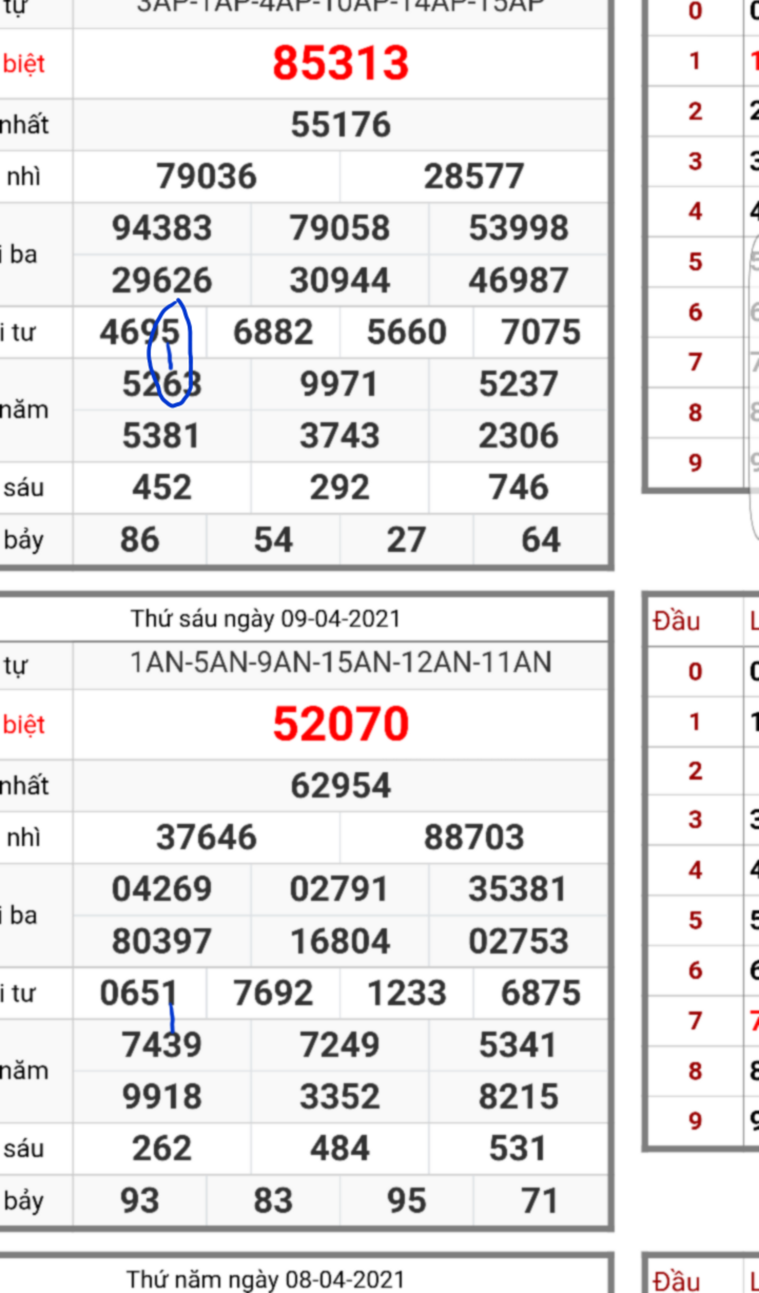Open the Thứ năm ngày 08-04-2021 results header
Viewport: 759px width, 1293px height.
[265, 1279]
